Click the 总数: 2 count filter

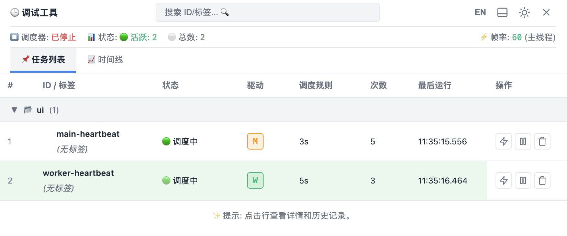point(187,37)
